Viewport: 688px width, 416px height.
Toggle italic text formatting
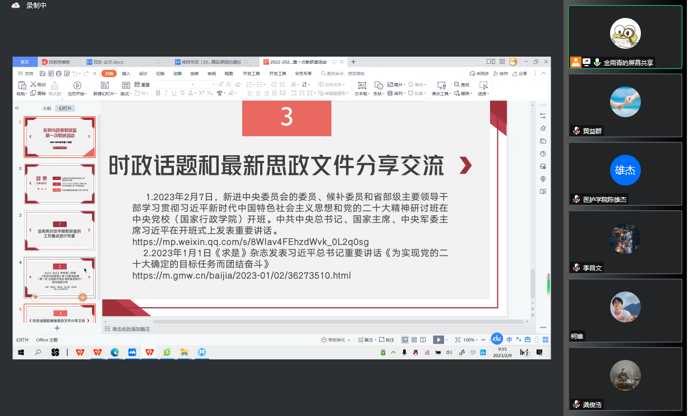[x=167, y=93]
